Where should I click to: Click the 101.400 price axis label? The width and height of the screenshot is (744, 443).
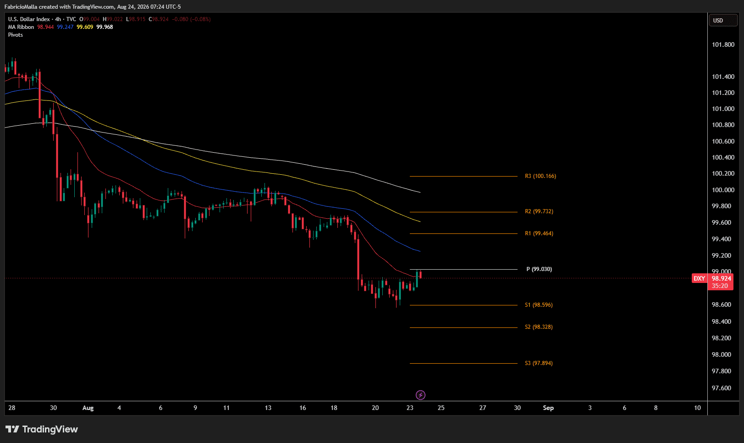(x=723, y=77)
